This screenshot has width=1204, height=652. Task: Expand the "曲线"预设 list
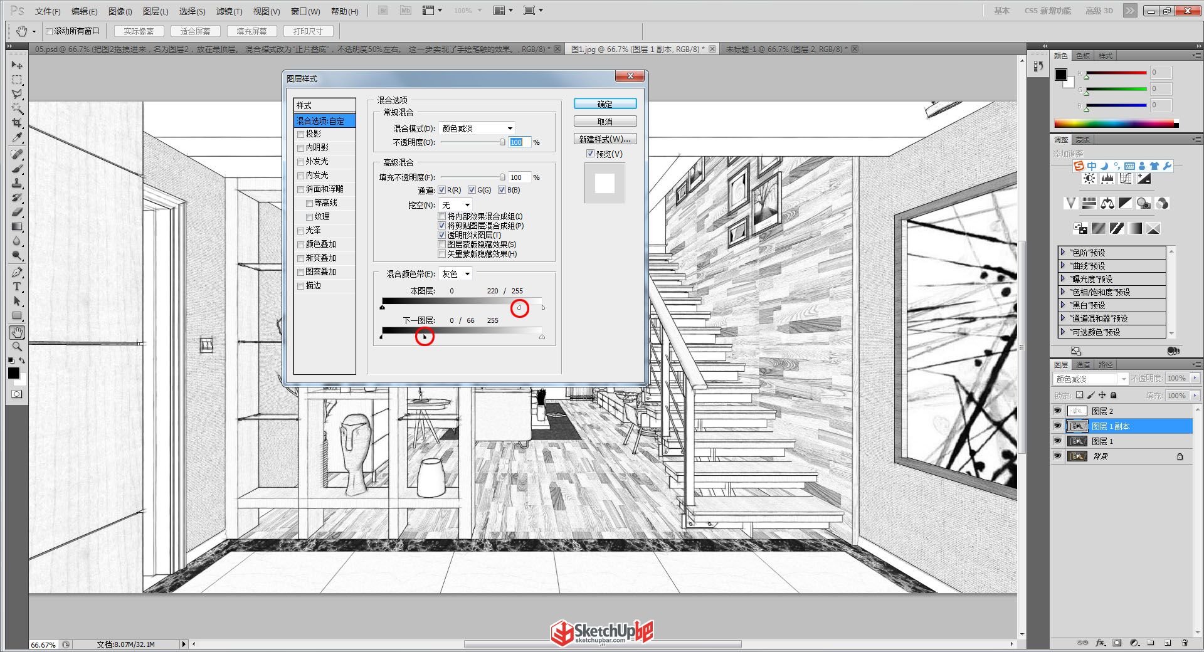1063,265
